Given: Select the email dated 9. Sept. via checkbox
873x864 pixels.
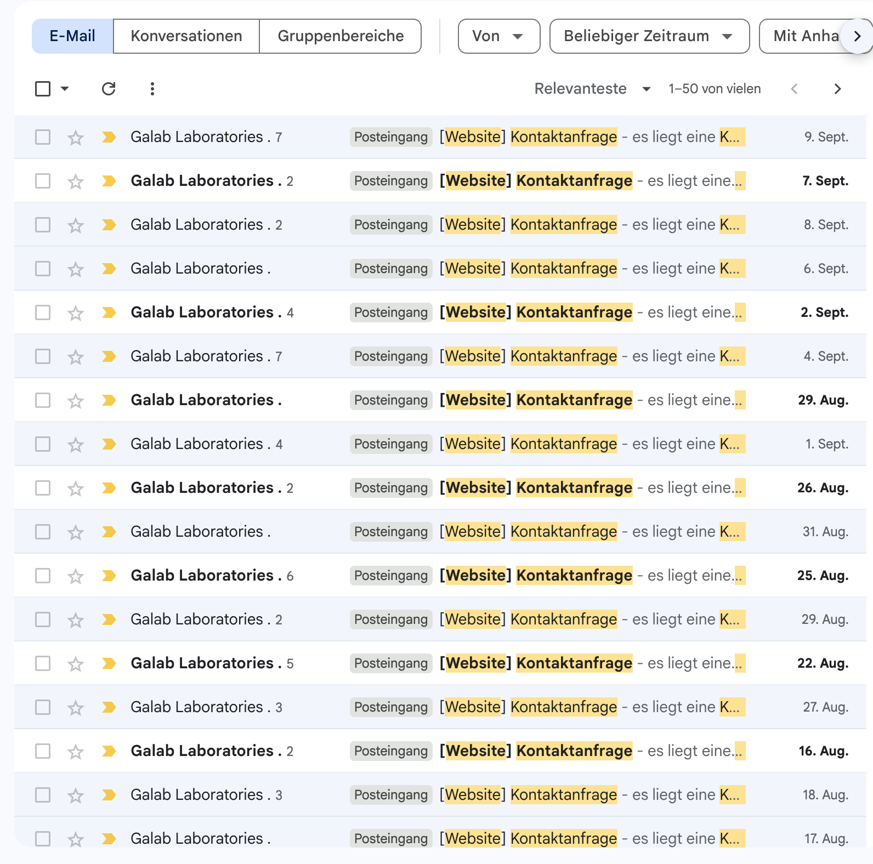Looking at the screenshot, I should pyautogui.click(x=43, y=137).
